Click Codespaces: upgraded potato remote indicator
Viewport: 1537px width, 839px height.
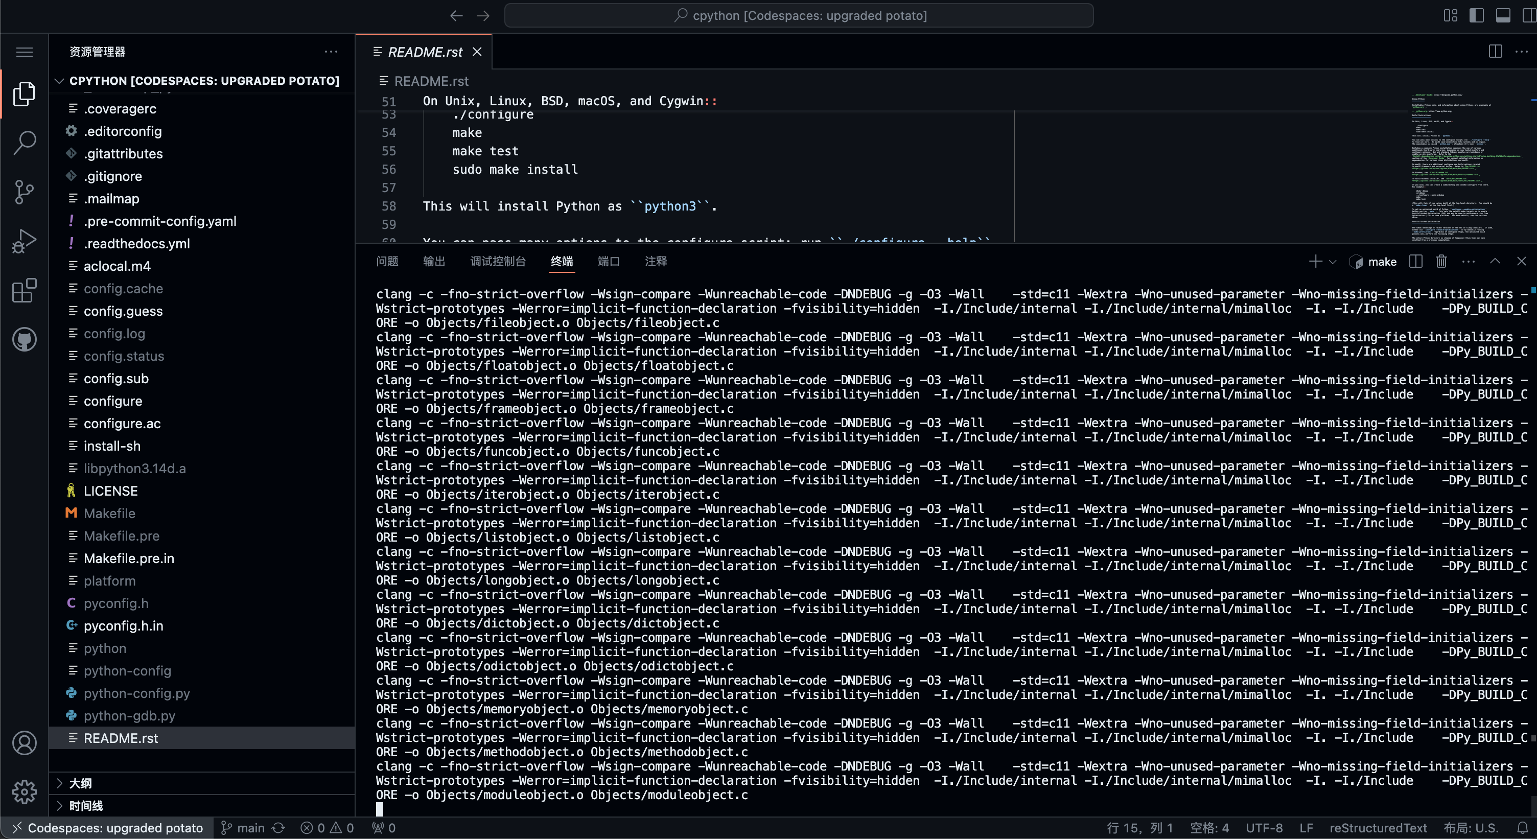click(x=107, y=828)
